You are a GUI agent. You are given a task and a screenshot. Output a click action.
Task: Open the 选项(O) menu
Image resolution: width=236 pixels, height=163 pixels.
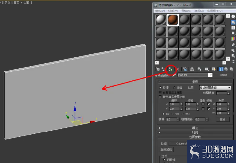click(x=199, y=11)
